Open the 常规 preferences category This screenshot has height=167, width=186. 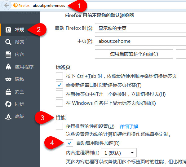[x=20, y=30]
